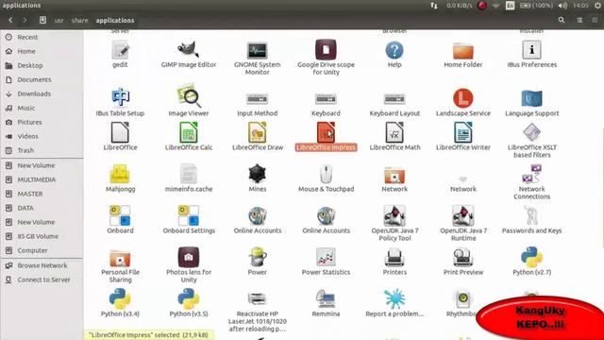Select the Language Support icon
Image resolution: width=604 pixels, height=340 pixels.
531,98
